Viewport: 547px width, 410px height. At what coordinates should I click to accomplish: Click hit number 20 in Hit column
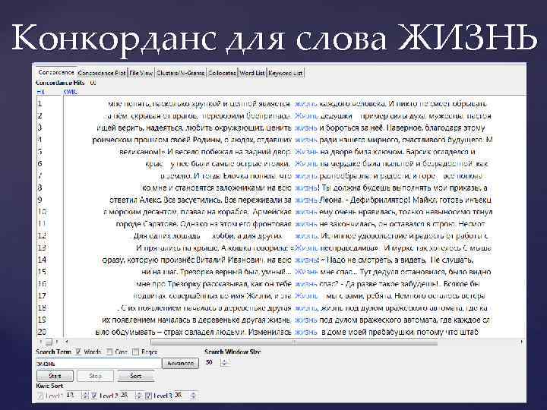(x=42, y=332)
